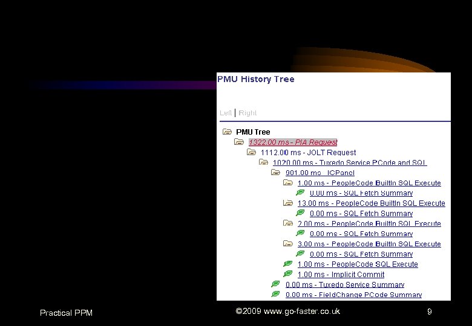The image size is (472, 326).
Task: Collapse the JOLT Request folder icon
Action: click(251, 152)
